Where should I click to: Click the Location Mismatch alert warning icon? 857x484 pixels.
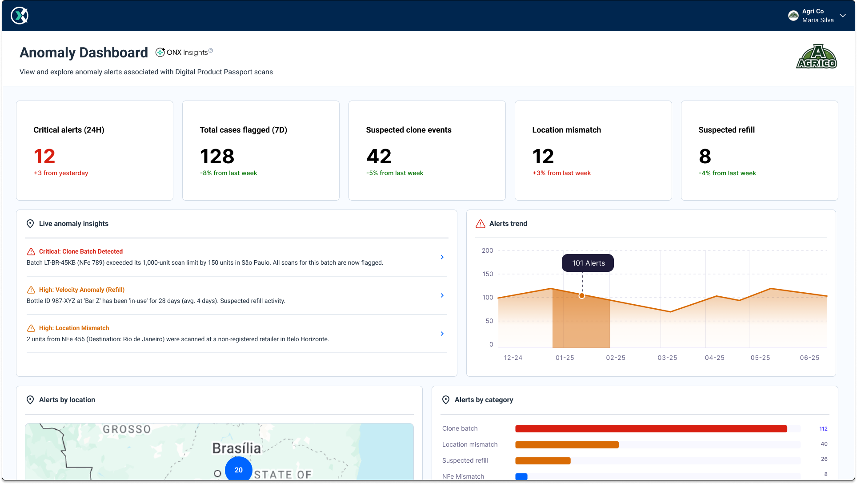tap(31, 328)
